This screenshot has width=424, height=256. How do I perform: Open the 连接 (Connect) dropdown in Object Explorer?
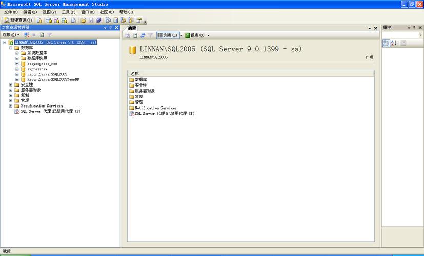[x=11, y=35]
